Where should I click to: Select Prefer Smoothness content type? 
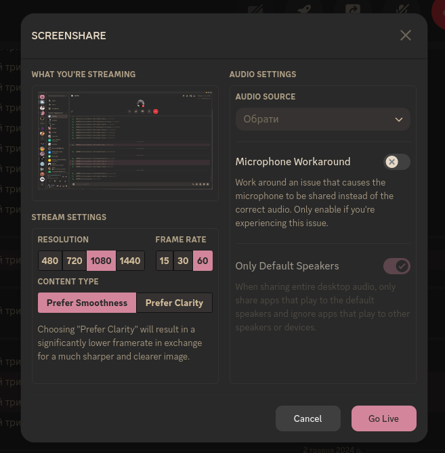click(87, 303)
